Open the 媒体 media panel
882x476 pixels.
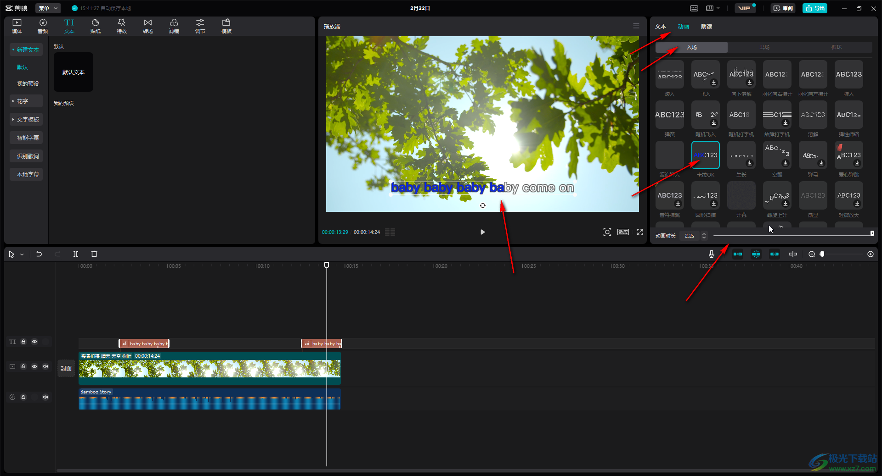17,26
